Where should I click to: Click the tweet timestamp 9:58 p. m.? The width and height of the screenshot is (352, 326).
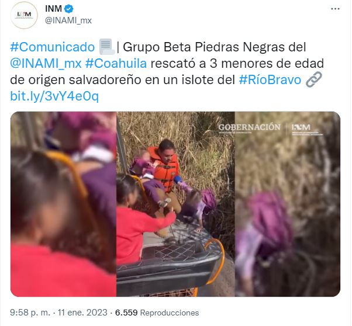point(30,313)
